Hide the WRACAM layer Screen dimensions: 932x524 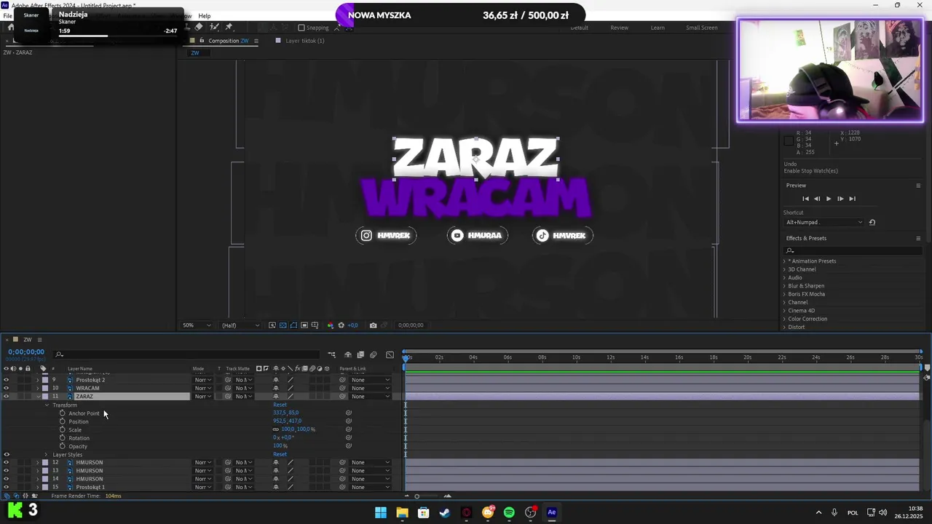coord(7,388)
